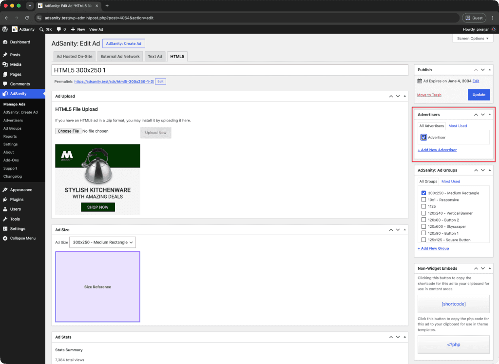Click the Users person icon
The height and width of the screenshot is (364, 499).
[5, 209]
